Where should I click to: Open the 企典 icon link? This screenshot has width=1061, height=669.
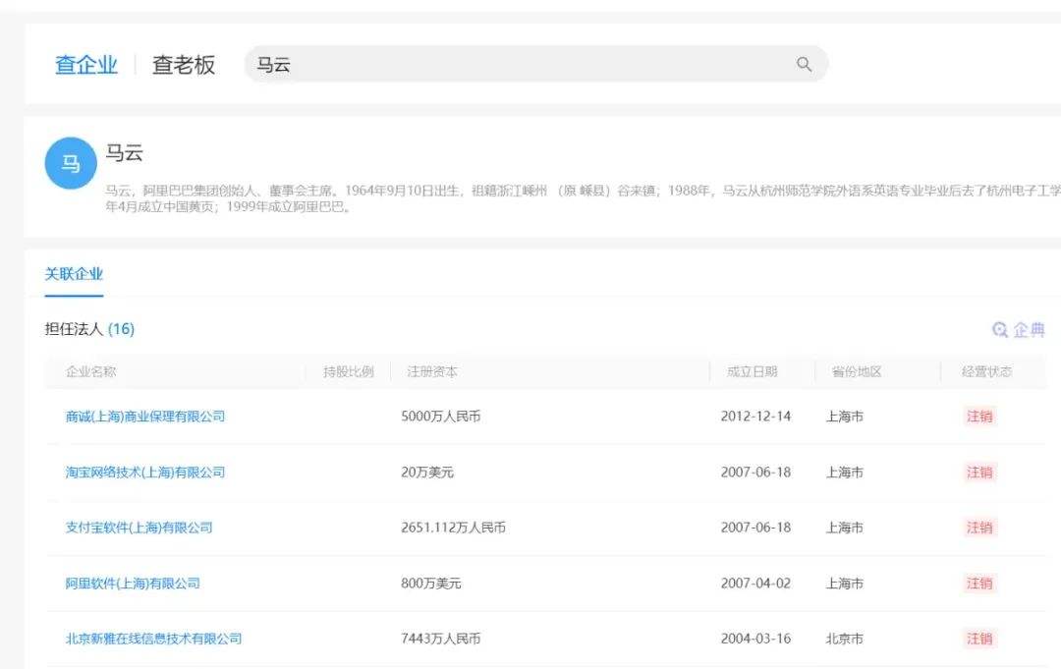point(1019,329)
